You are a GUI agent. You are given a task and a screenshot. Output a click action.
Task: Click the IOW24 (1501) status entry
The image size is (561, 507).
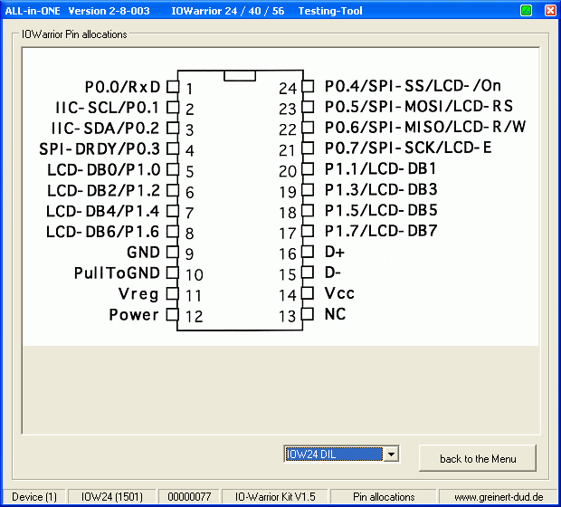point(112,497)
